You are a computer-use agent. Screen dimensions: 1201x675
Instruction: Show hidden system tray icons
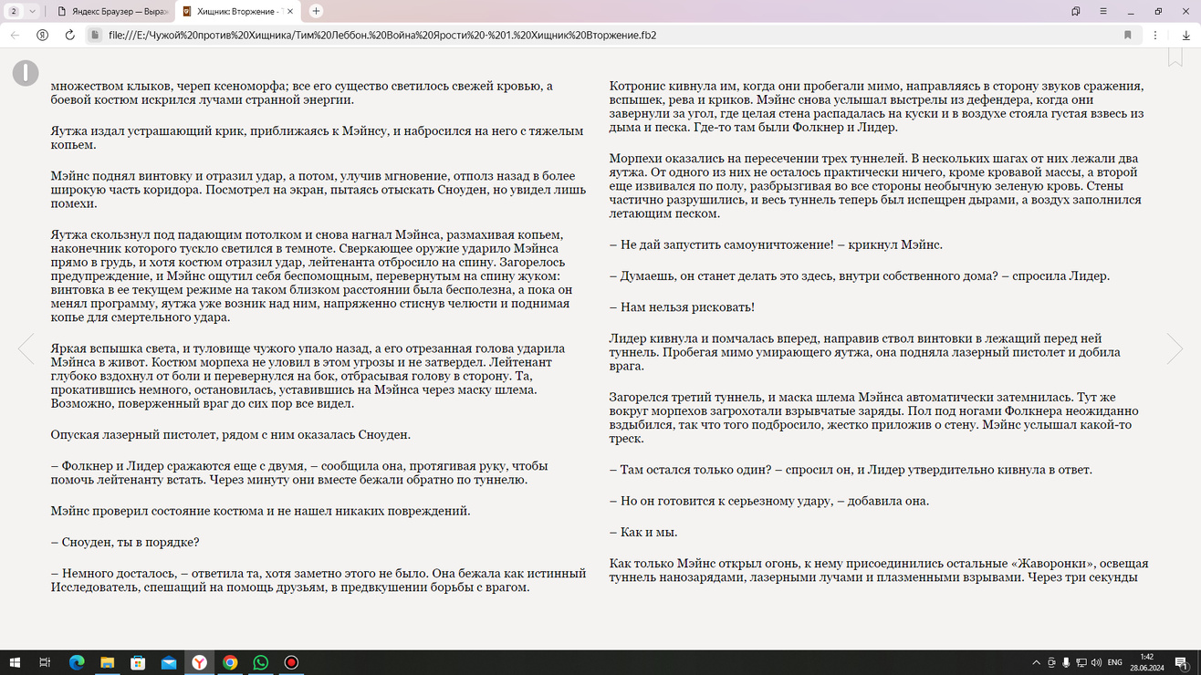1036,662
